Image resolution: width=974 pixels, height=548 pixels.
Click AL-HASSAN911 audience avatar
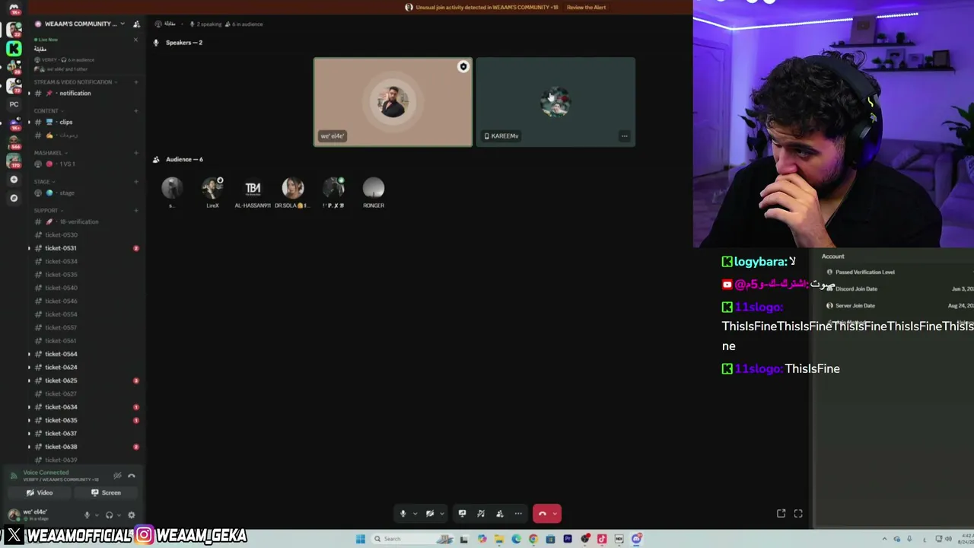coord(253,188)
